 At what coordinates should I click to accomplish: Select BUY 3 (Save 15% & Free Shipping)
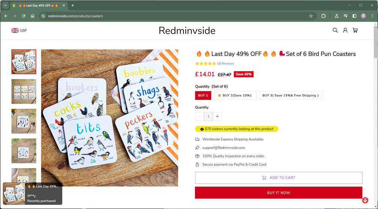[291, 96]
